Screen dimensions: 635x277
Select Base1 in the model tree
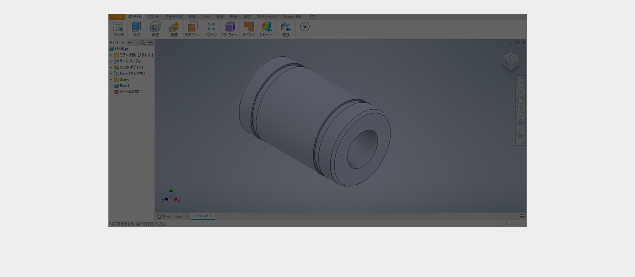124,86
